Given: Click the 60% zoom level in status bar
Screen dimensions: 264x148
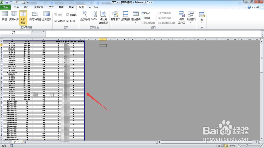Looking at the screenshot, I should tap(232, 146).
